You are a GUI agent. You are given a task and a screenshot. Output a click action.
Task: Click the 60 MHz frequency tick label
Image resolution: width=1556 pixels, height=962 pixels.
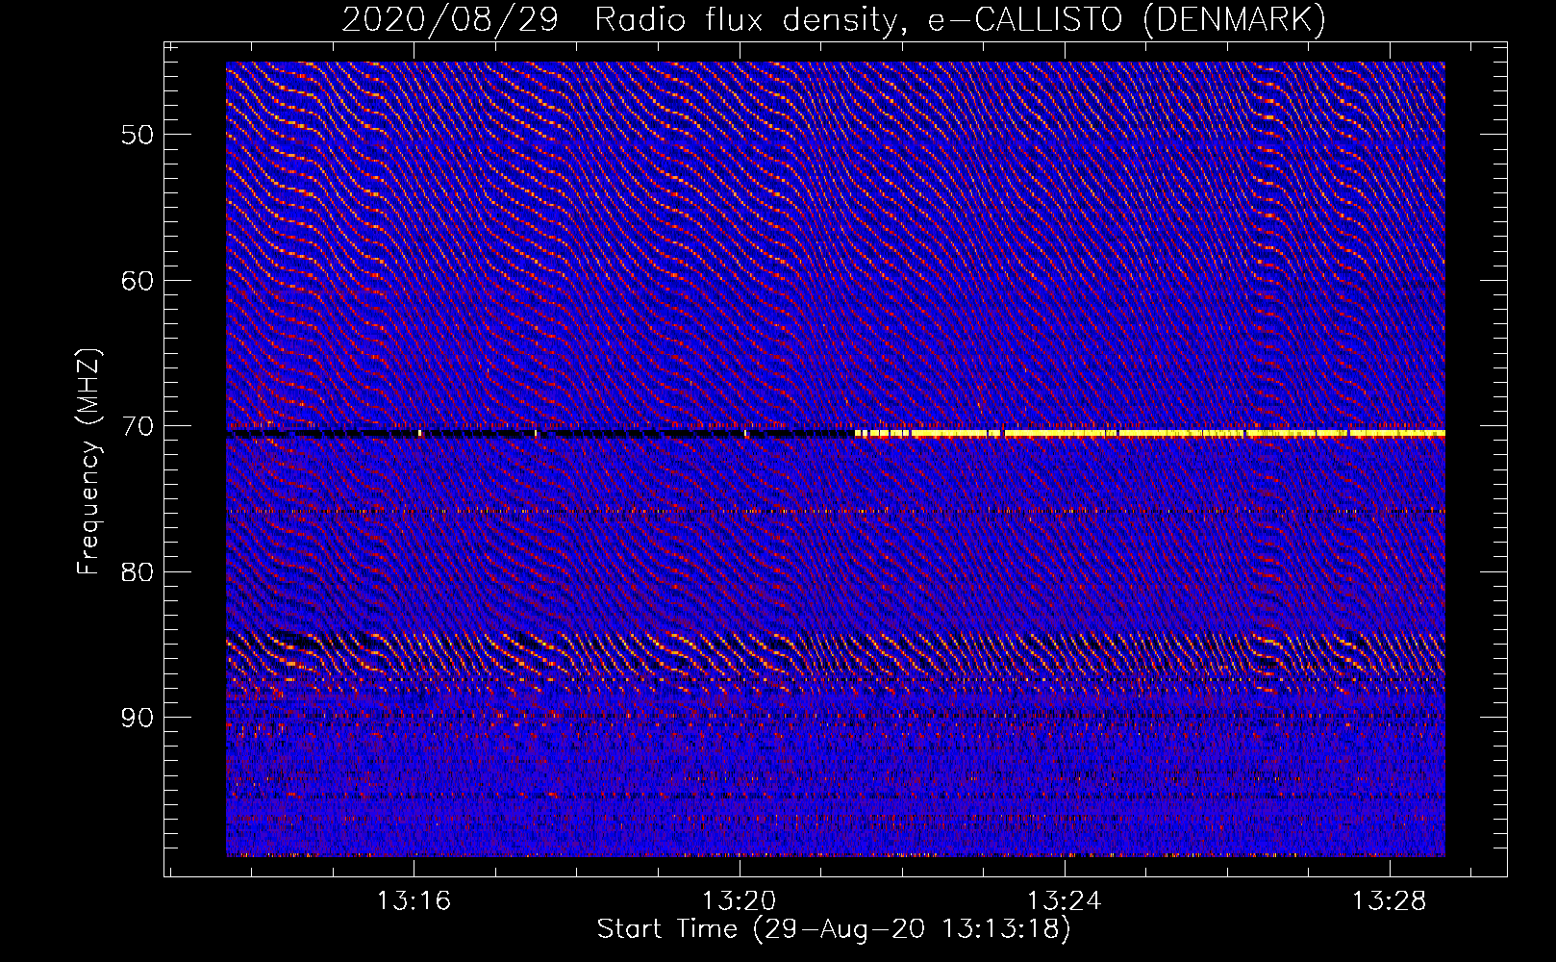click(138, 281)
